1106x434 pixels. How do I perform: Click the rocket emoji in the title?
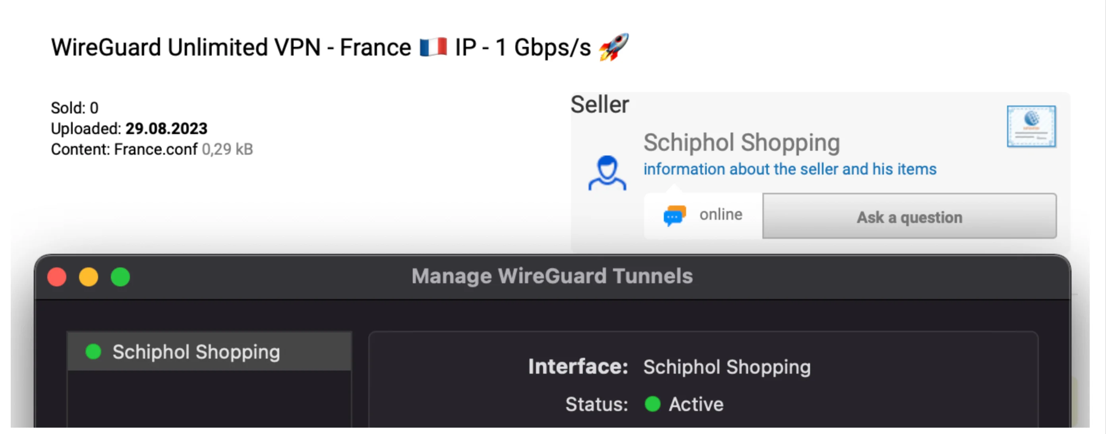[x=613, y=47]
